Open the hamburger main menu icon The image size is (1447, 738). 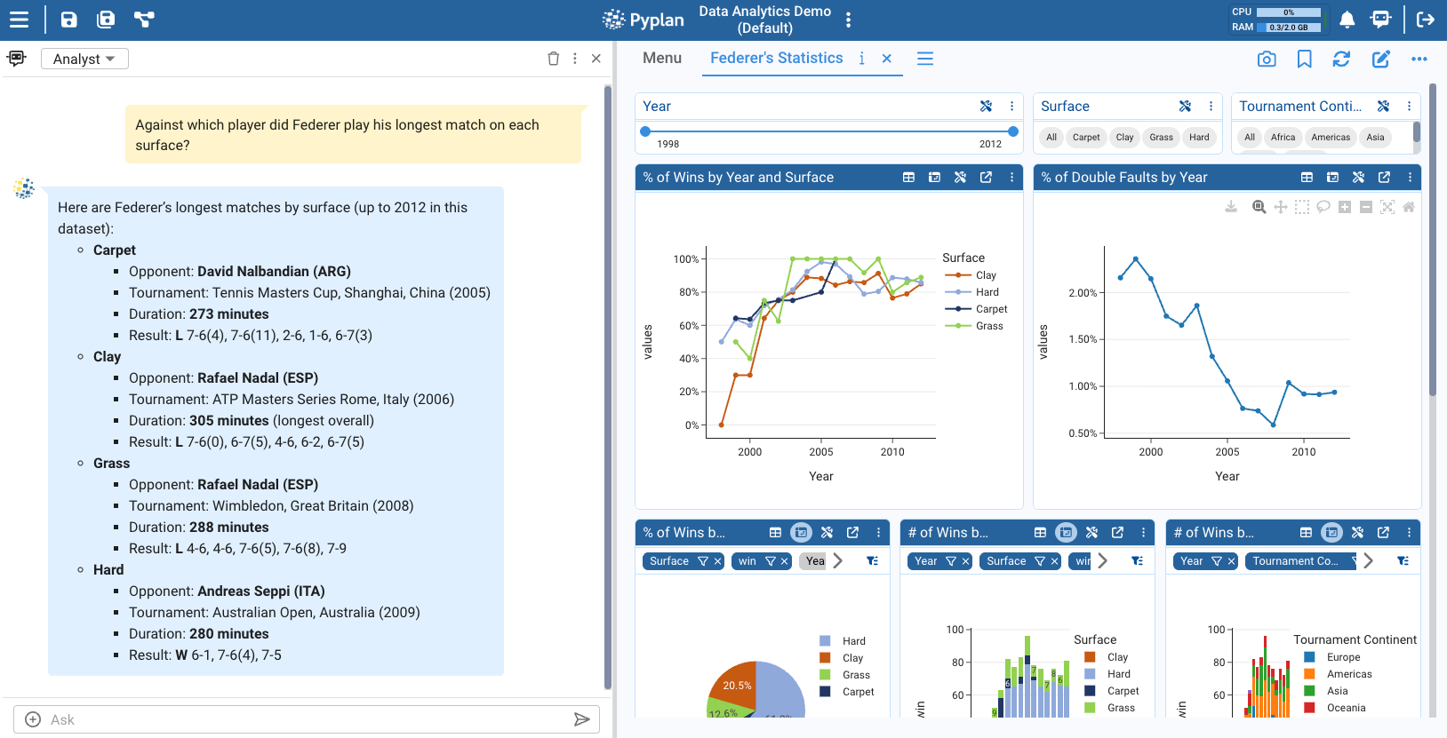pyautogui.click(x=19, y=20)
